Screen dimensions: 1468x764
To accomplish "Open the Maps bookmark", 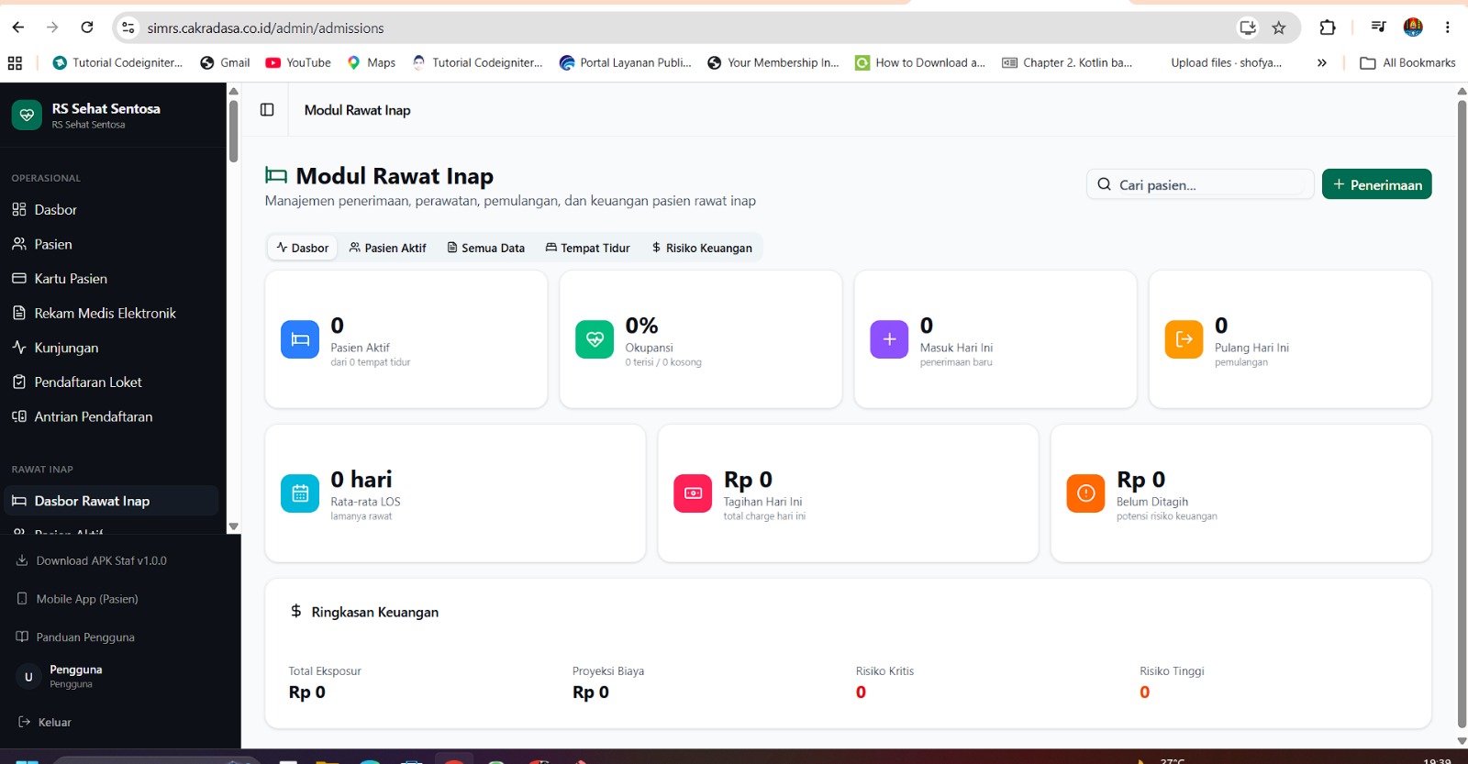I will pyautogui.click(x=372, y=62).
